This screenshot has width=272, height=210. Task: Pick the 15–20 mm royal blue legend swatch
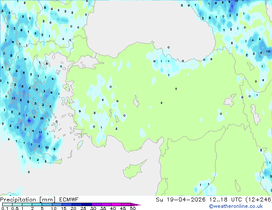pyautogui.click(x=66, y=204)
